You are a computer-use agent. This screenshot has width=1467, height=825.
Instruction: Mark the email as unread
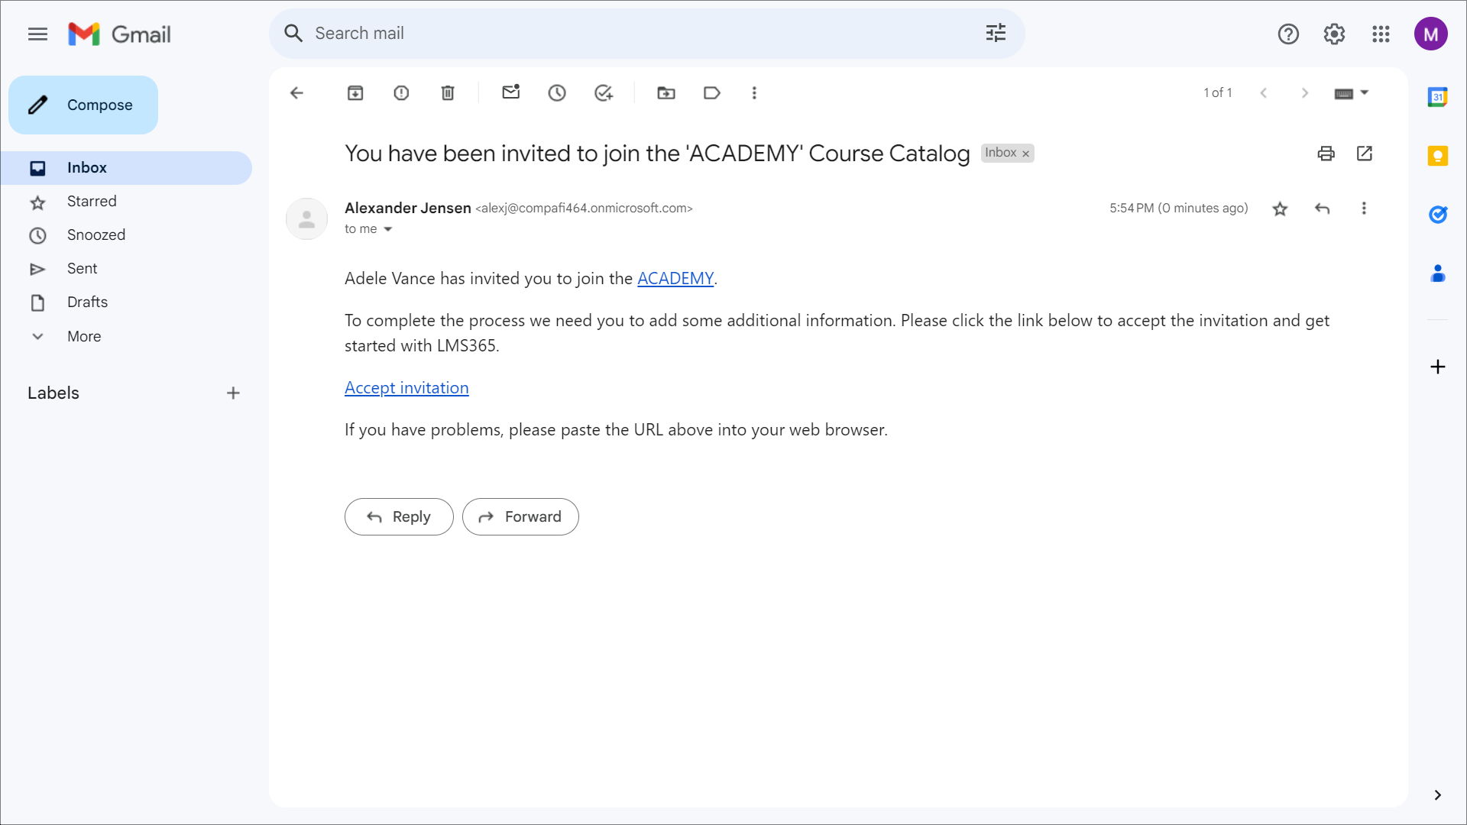tap(510, 92)
